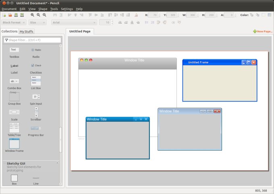Viewport: 274px width, 194px height.
Task: Select the Progress Bar shape
Action: coord(36,131)
